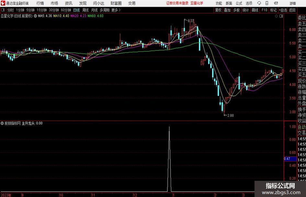
Task: Open the 版面 menu
Action: pyautogui.click(x=229, y=3)
